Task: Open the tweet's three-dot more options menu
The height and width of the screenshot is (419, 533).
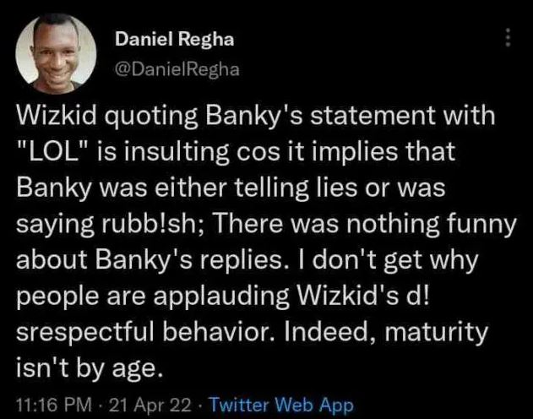Action: [x=507, y=39]
